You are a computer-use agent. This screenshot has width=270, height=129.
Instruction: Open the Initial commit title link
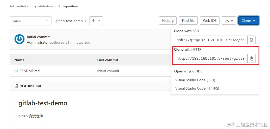click(38, 37)
